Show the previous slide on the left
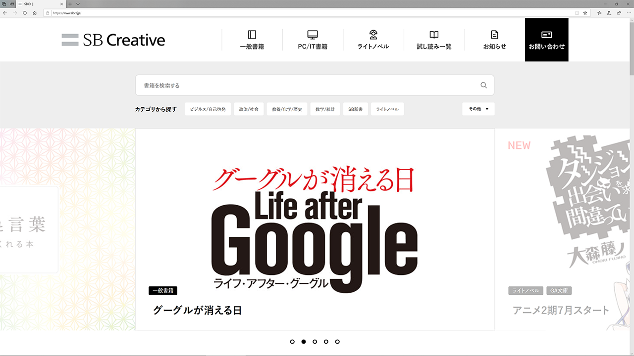 coord(67,229)
